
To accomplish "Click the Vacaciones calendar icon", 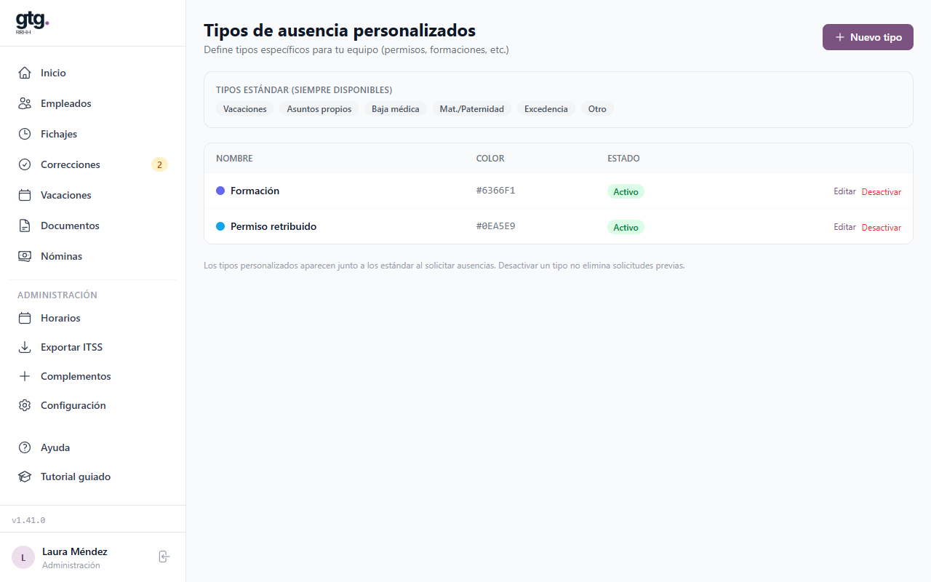I will 25,195.
